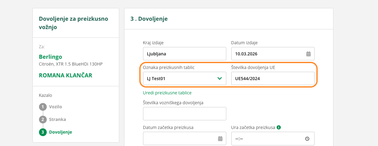
Task: Click step 2 circle icon for Stranka
Action: click(42, 120)
